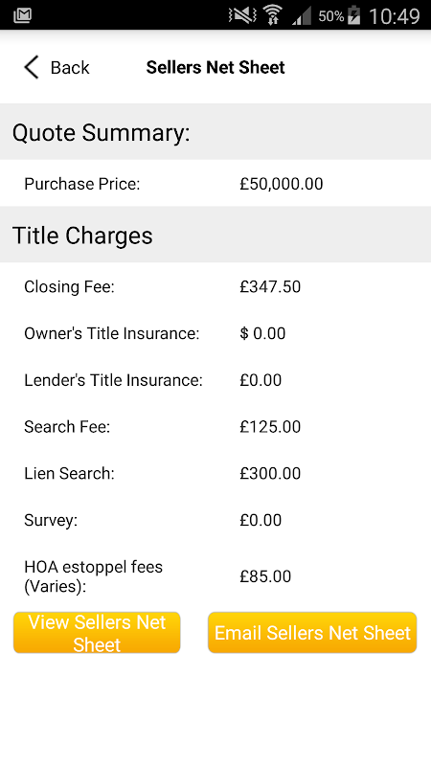The width and height of the screenshot is (431, 766).
Task: Tap Email Sellers Net Sheet button
Action: point(312,633)
